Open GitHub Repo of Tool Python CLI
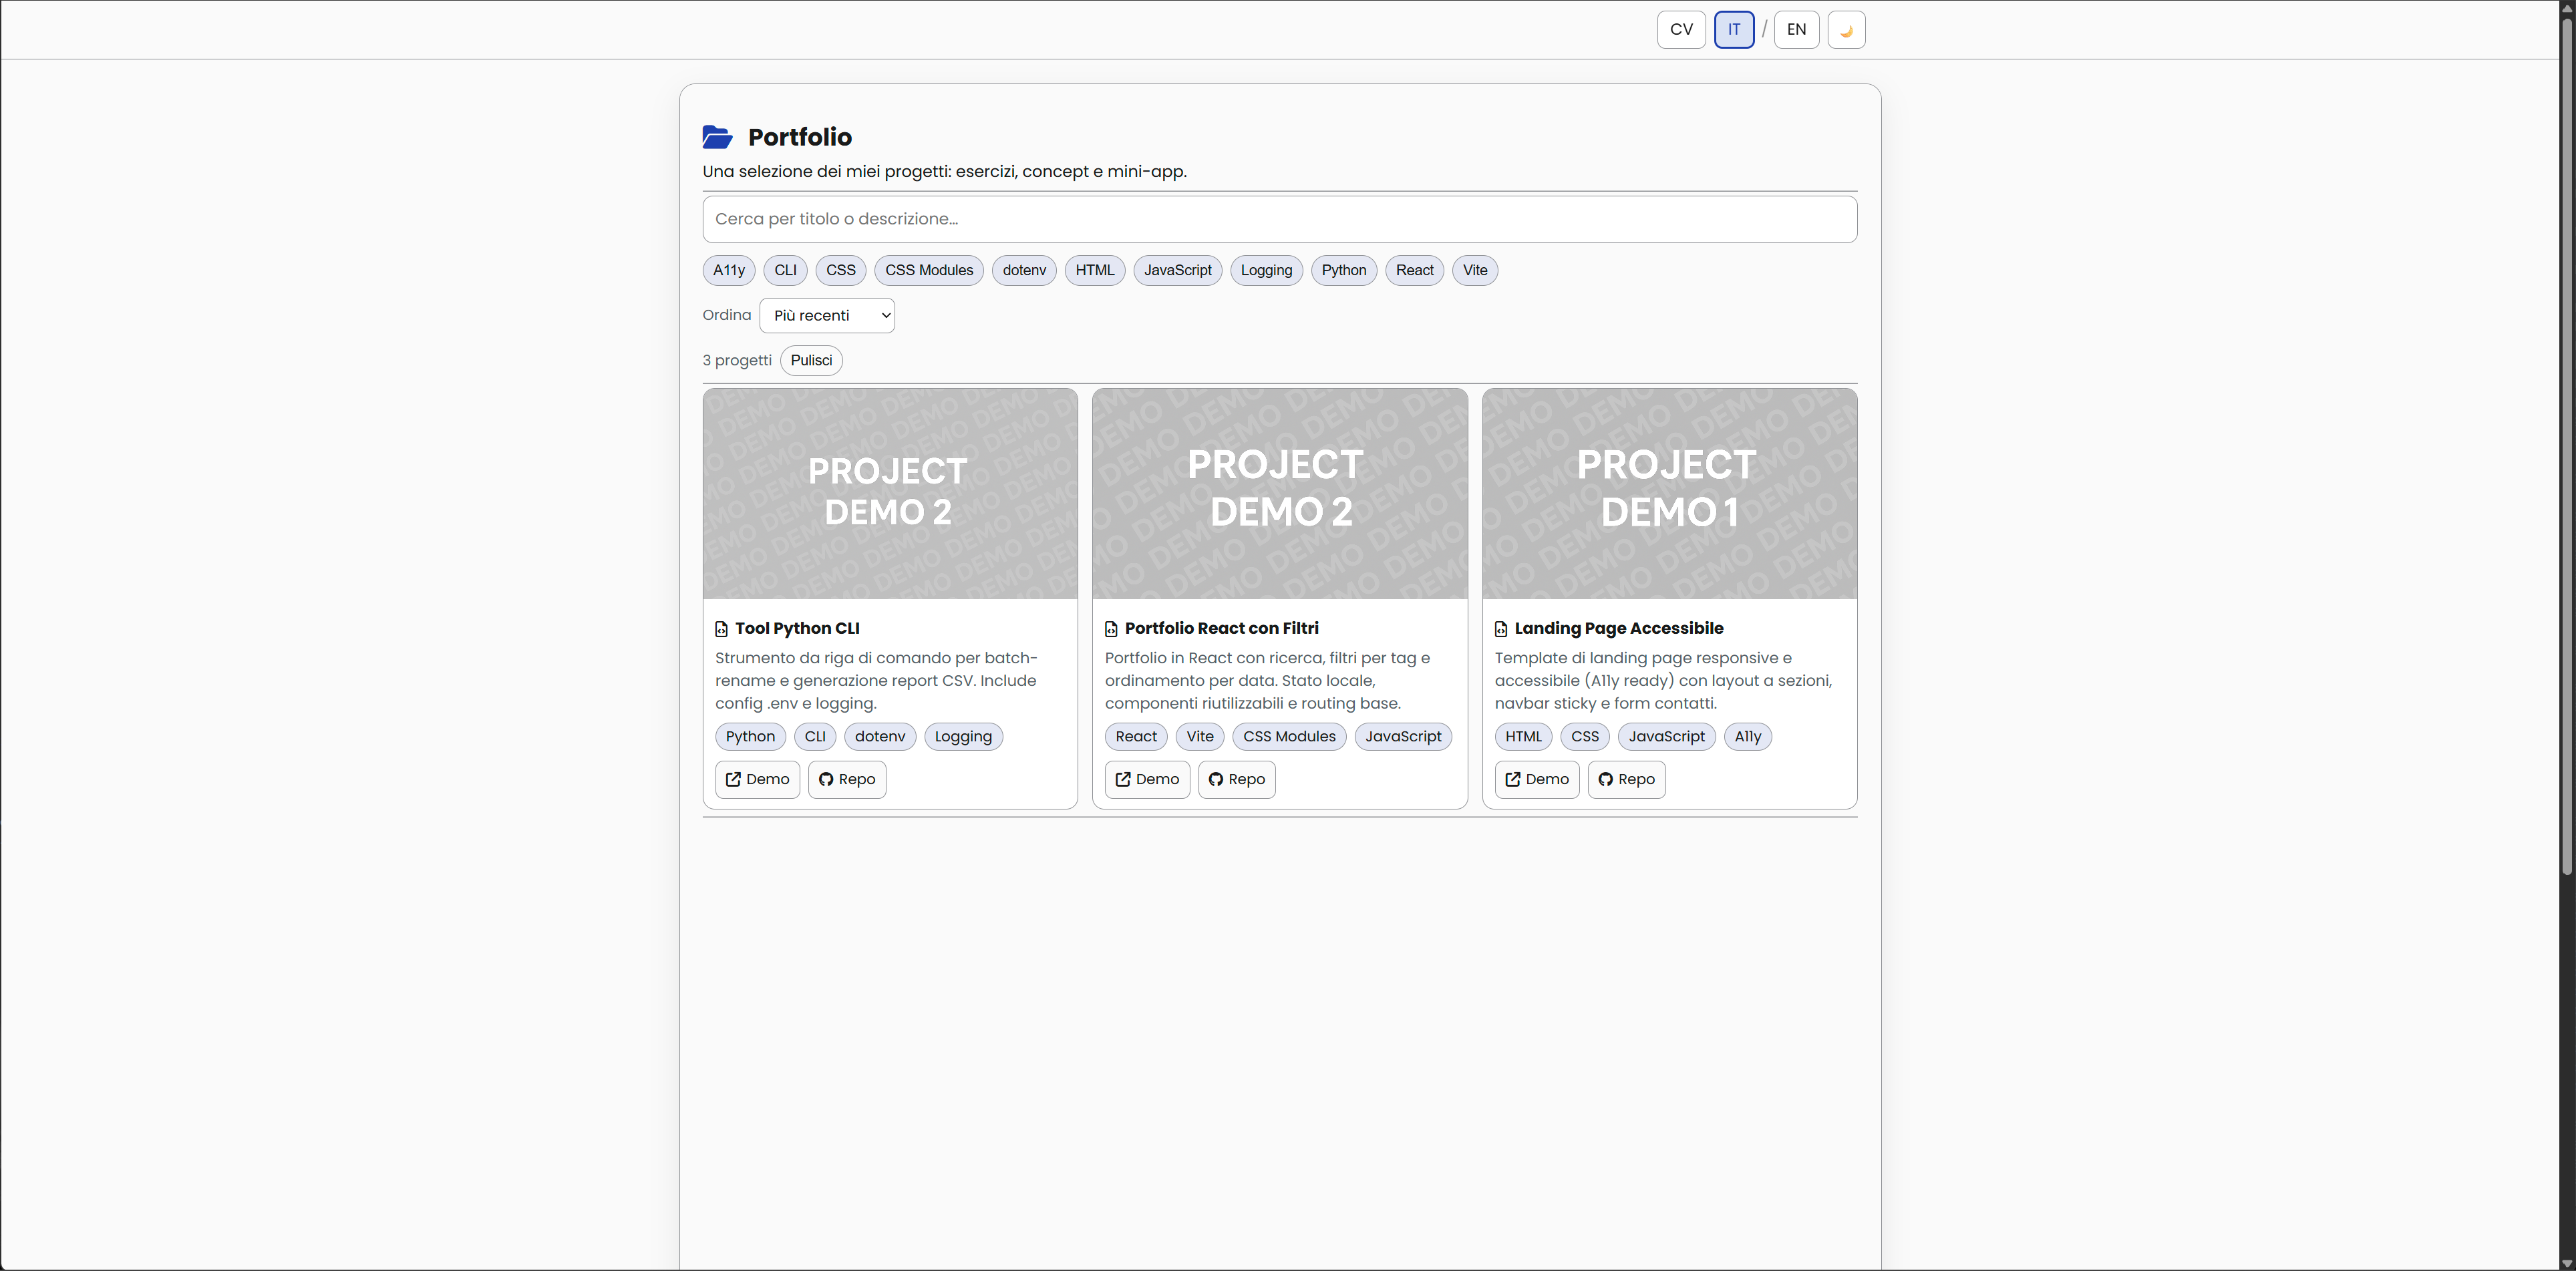 846,779
